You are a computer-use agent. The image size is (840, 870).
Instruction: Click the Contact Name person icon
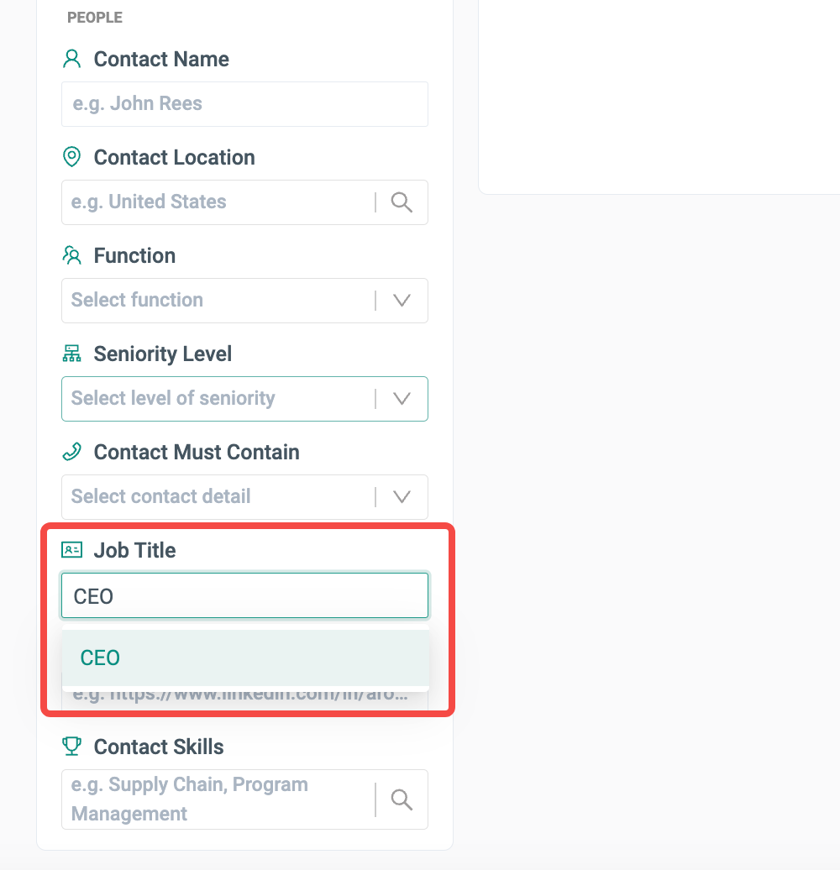[72, 59]
